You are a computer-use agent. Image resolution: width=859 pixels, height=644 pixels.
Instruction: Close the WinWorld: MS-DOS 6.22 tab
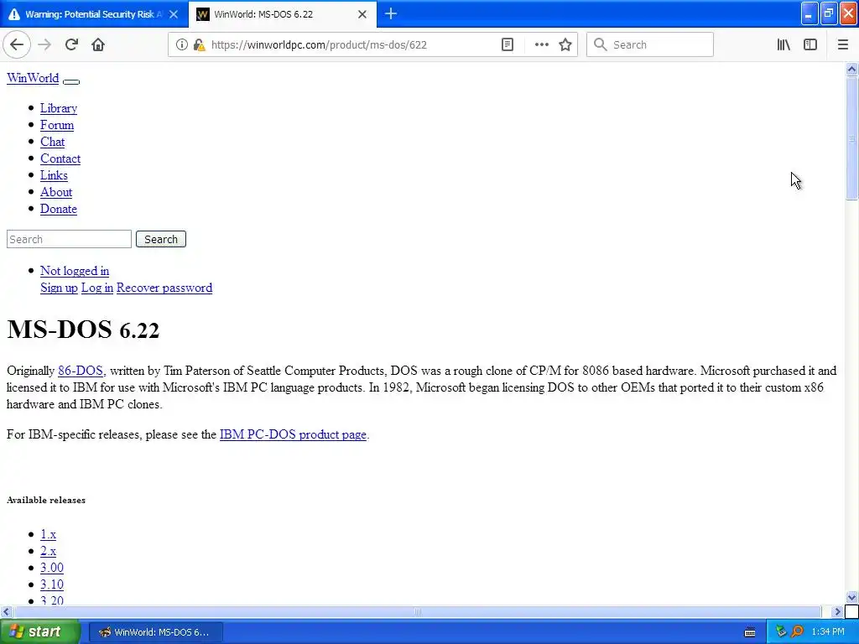pos(362,14)
